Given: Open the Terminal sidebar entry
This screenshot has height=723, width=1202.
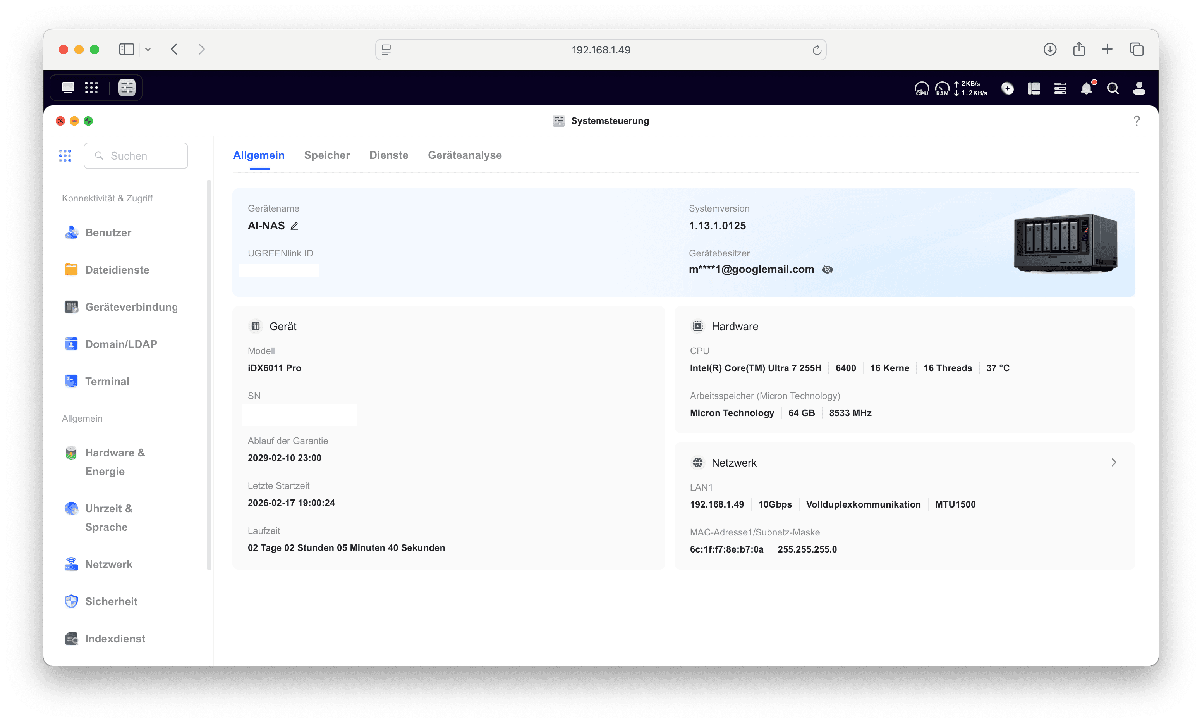Looking at the screenshot, I should [x=107, y=382].
